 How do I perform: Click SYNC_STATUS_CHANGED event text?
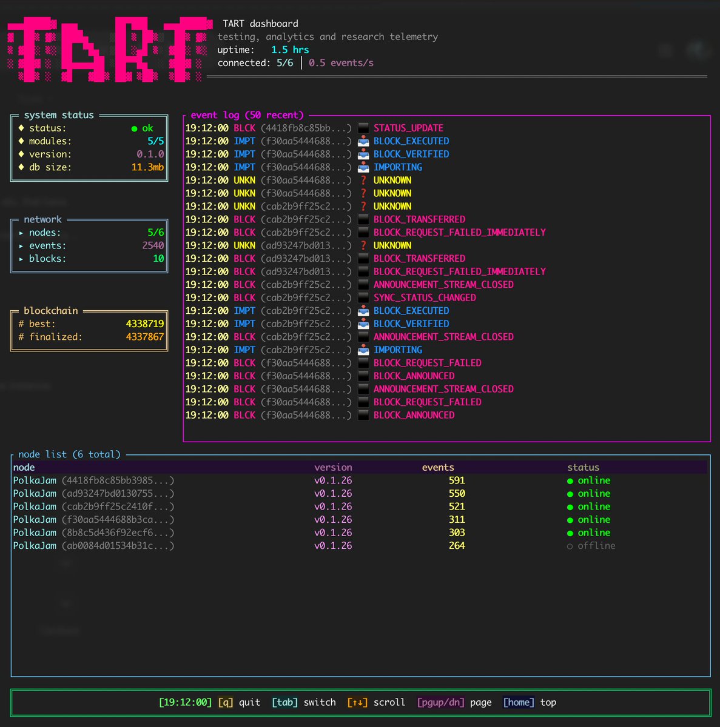[x=425, y=297]
